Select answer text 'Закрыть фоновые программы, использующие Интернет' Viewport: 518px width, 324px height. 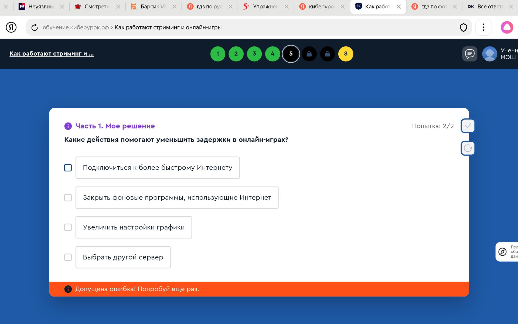click(177, 198)
